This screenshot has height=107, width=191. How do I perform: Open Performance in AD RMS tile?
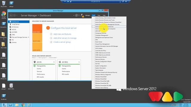point(66,71)
